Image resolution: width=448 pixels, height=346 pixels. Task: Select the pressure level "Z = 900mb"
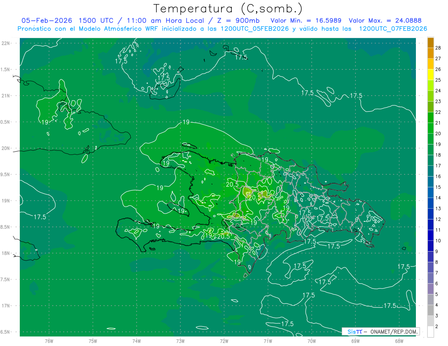[x=239, y=21]
